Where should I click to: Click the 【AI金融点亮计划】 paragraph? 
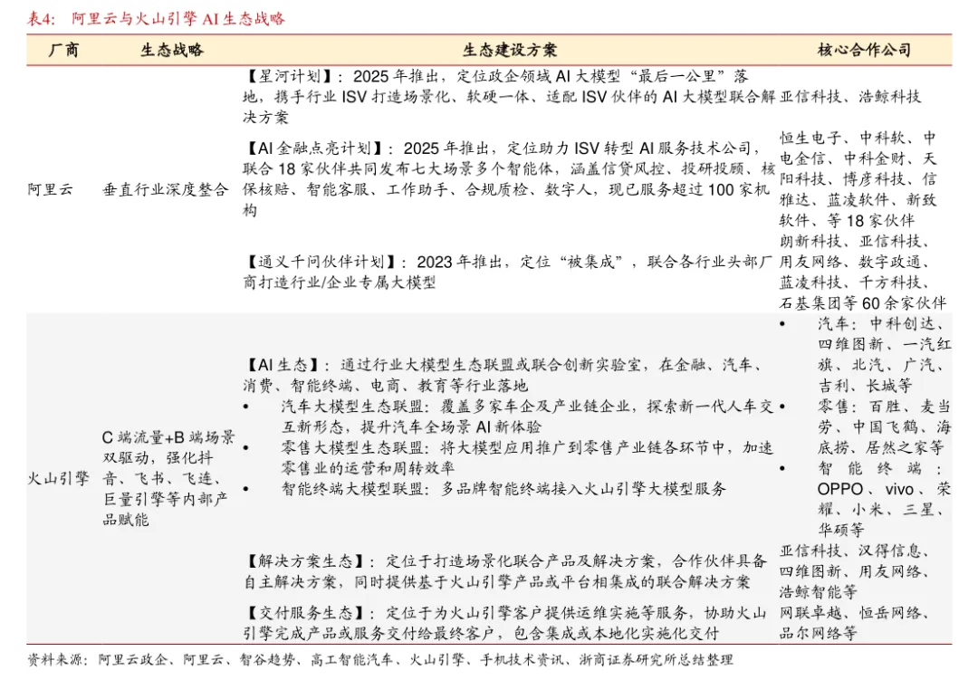[x=508, y=179]
